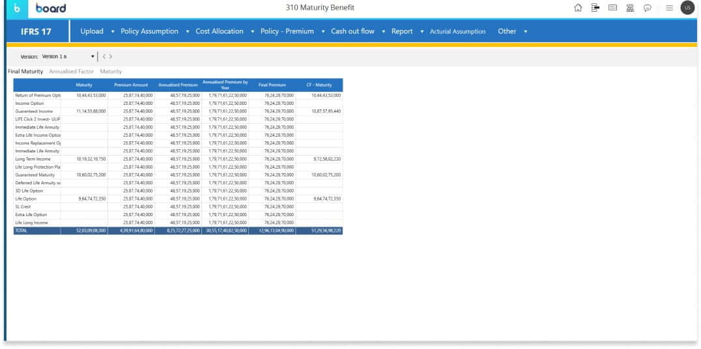The image size is (701, 349).
Task: Go to the home screen icon
Action: pyautogui.click(x=577, y=8)
